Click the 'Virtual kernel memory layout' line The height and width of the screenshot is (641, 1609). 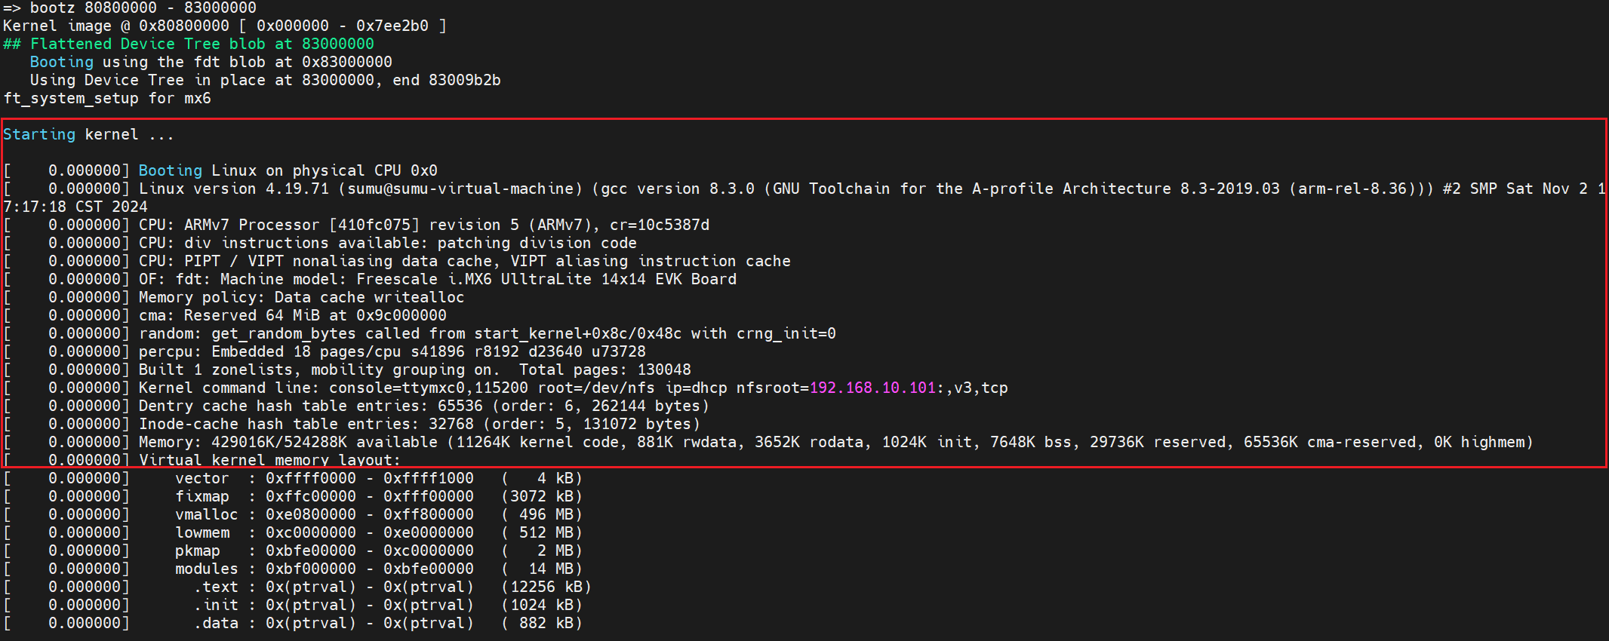point(269,459)
